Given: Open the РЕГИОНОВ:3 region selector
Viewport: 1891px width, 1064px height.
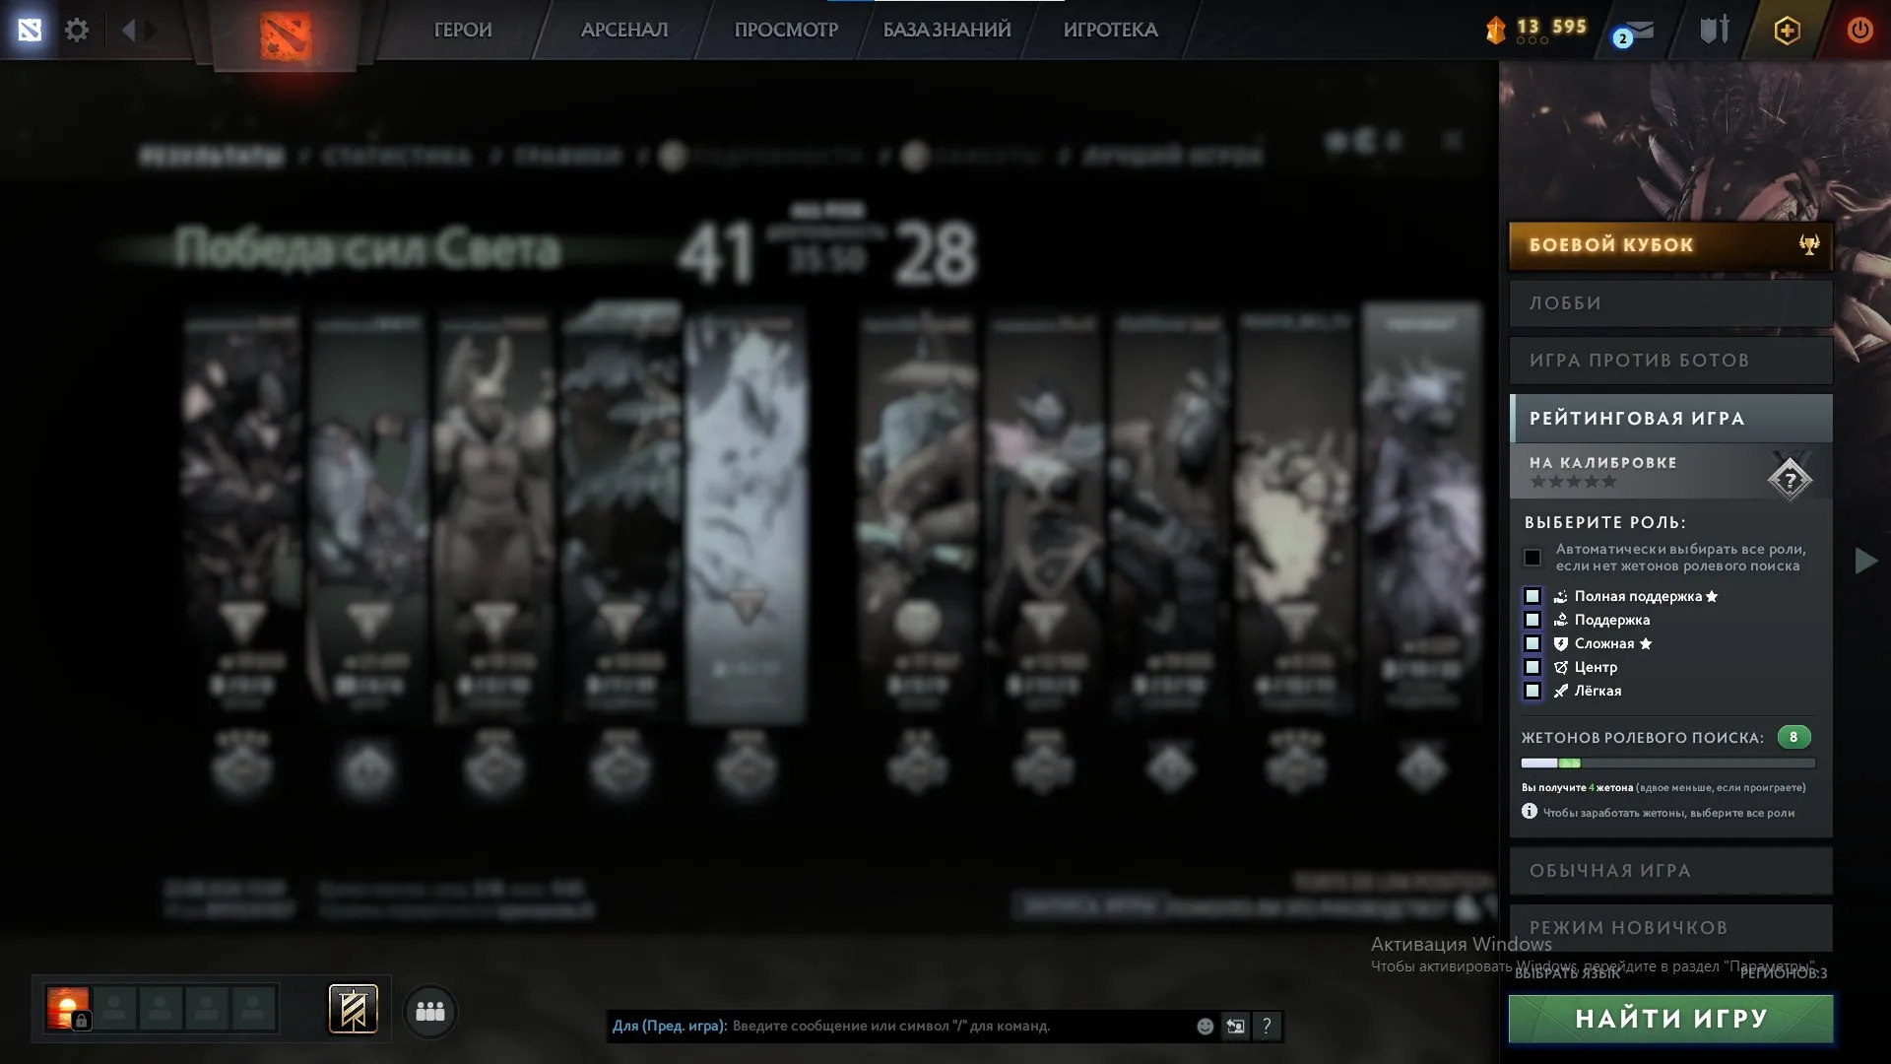Looking at the screenshot, I should pyautogui.click(x=1784, y=973).
